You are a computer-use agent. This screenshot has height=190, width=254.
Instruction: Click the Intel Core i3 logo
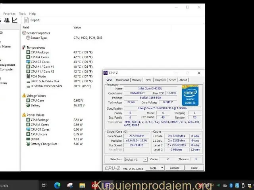(190, 95)
